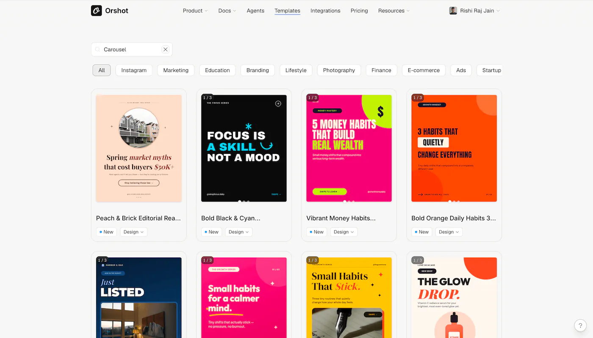Open the Pricing page

[x=359, y=11]
